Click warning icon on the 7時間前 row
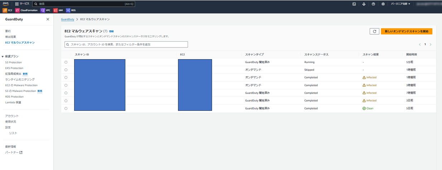This screenshot has height=170, width=442. tap(364, 93)
